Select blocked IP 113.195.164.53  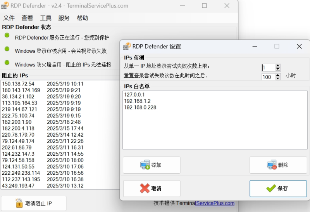[19, 103]
